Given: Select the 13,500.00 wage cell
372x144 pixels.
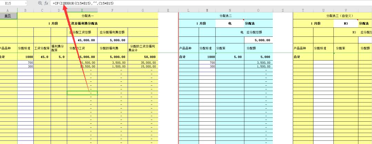Looking at the screenshot, I should coord(82,67).
